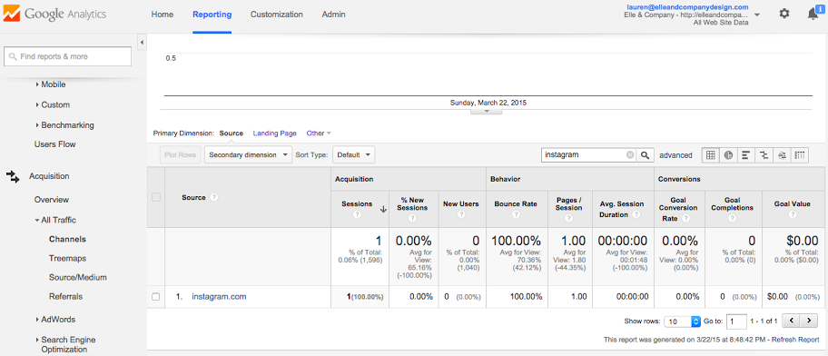Click the Sessions help question mark

357,214
